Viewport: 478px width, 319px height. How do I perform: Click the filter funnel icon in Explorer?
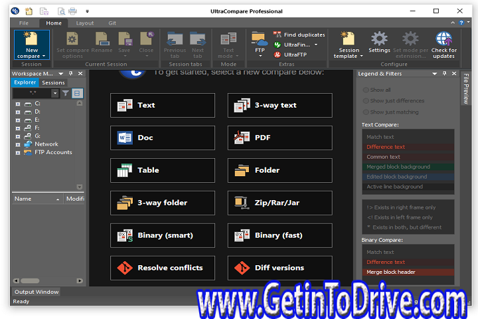66,94
